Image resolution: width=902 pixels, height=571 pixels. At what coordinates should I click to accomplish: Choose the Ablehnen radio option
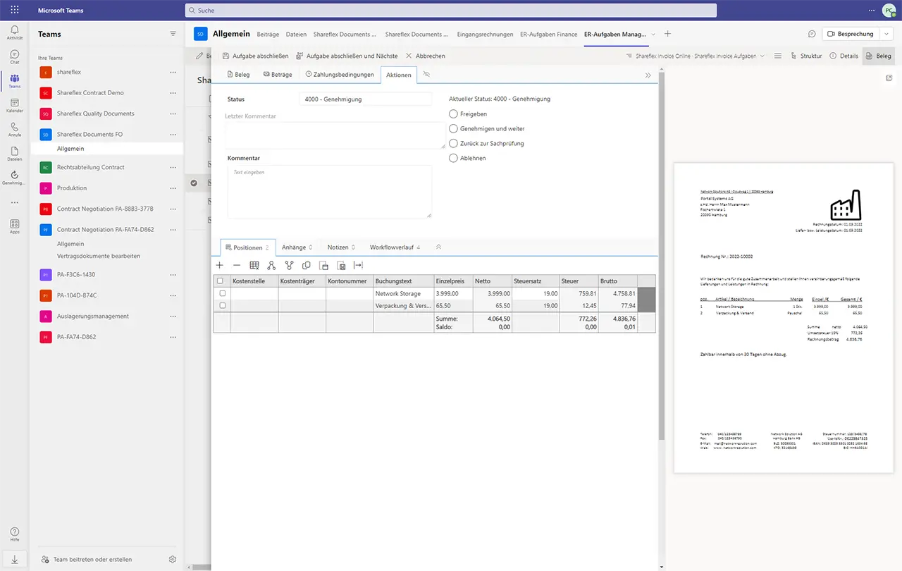point(454,158)
